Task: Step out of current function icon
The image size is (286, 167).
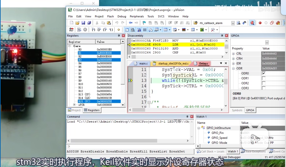Action: coord(105,30)
